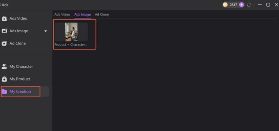Click the My Character people icon
279x131 pixels.
(x=4, y=66)
